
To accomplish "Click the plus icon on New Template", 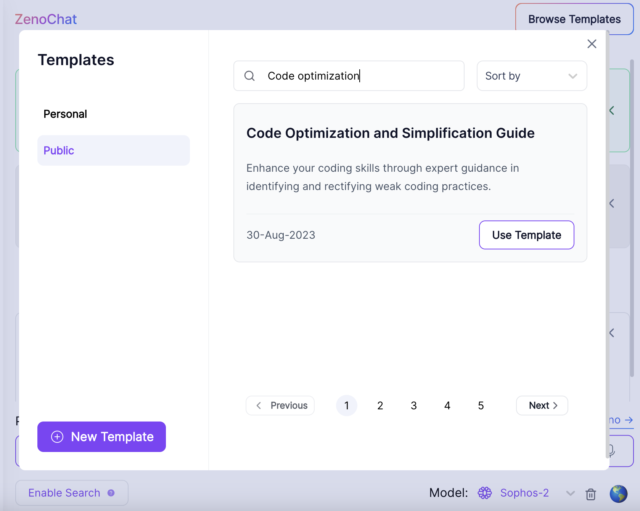I will (x=57, y=437).
